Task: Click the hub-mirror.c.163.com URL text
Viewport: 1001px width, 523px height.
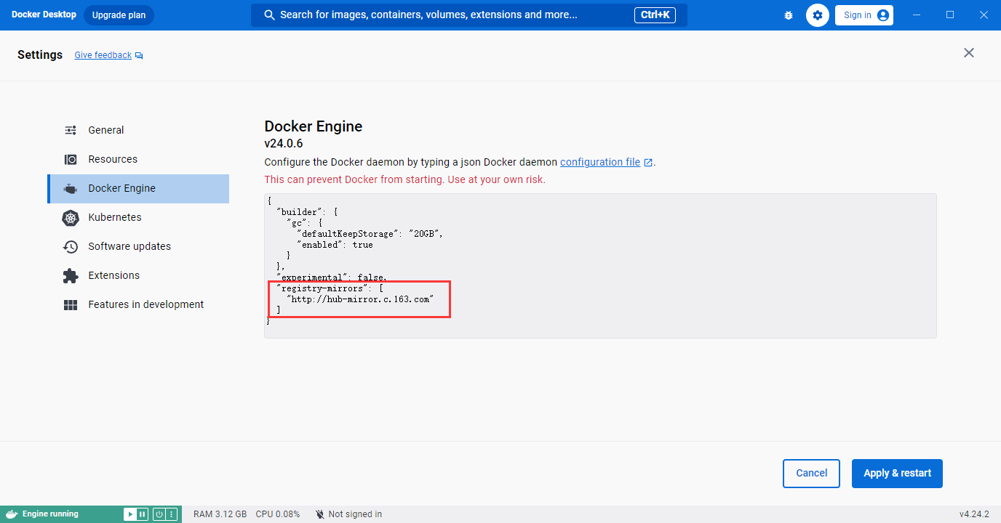Action: [x=360, y=299]
